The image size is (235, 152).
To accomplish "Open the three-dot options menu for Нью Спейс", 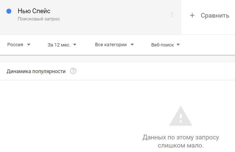I will click(x=172, y=15).
